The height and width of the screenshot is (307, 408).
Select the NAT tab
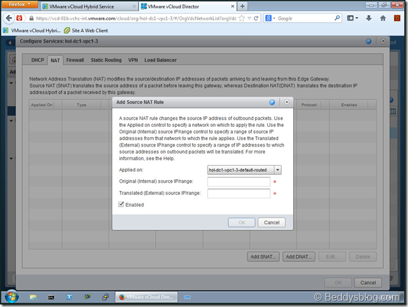tap(55, 60)
